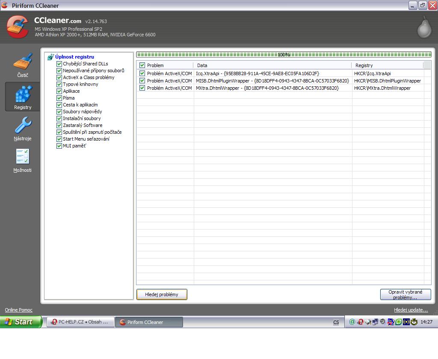
Task: Uncheck the MXtra.DhtmlWrapper problem row
Action: (x=142, y=88)
